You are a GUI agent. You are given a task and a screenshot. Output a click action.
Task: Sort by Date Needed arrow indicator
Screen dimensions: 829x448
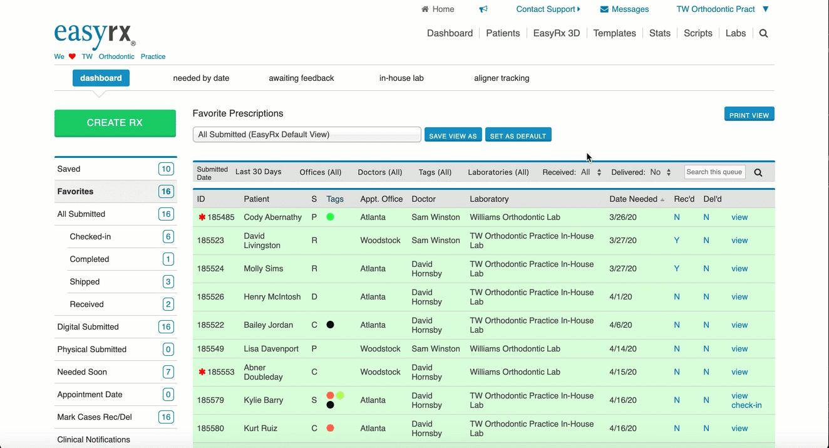point(662,199)
